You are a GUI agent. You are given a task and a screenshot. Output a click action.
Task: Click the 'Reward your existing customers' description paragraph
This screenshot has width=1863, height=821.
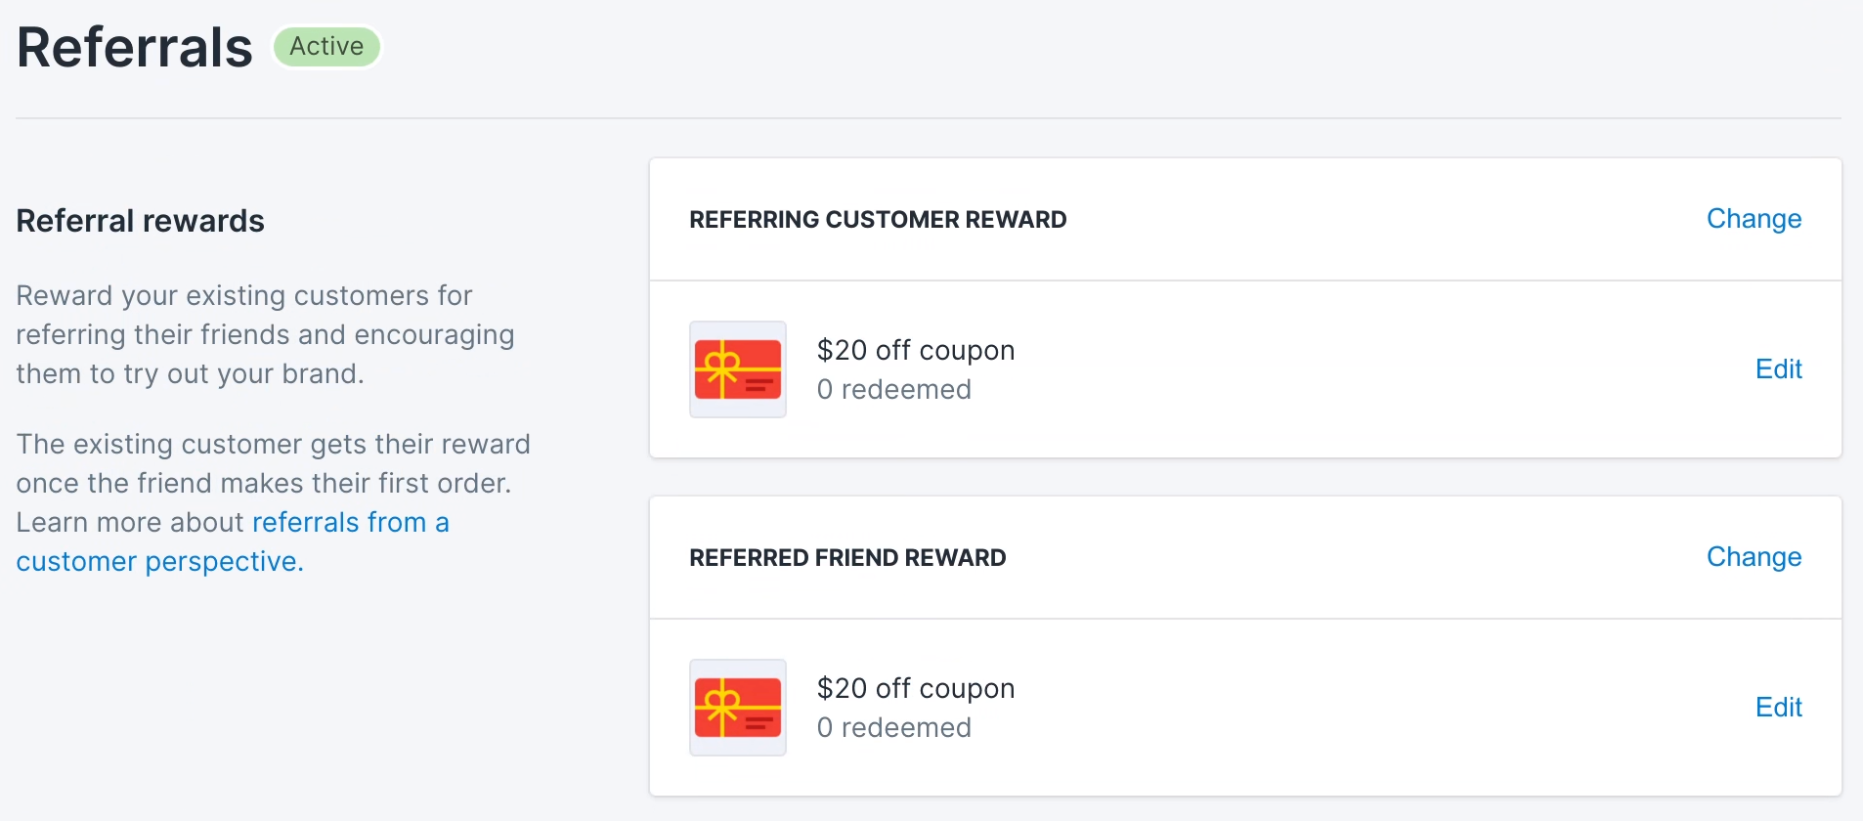[x=264, y=334]
